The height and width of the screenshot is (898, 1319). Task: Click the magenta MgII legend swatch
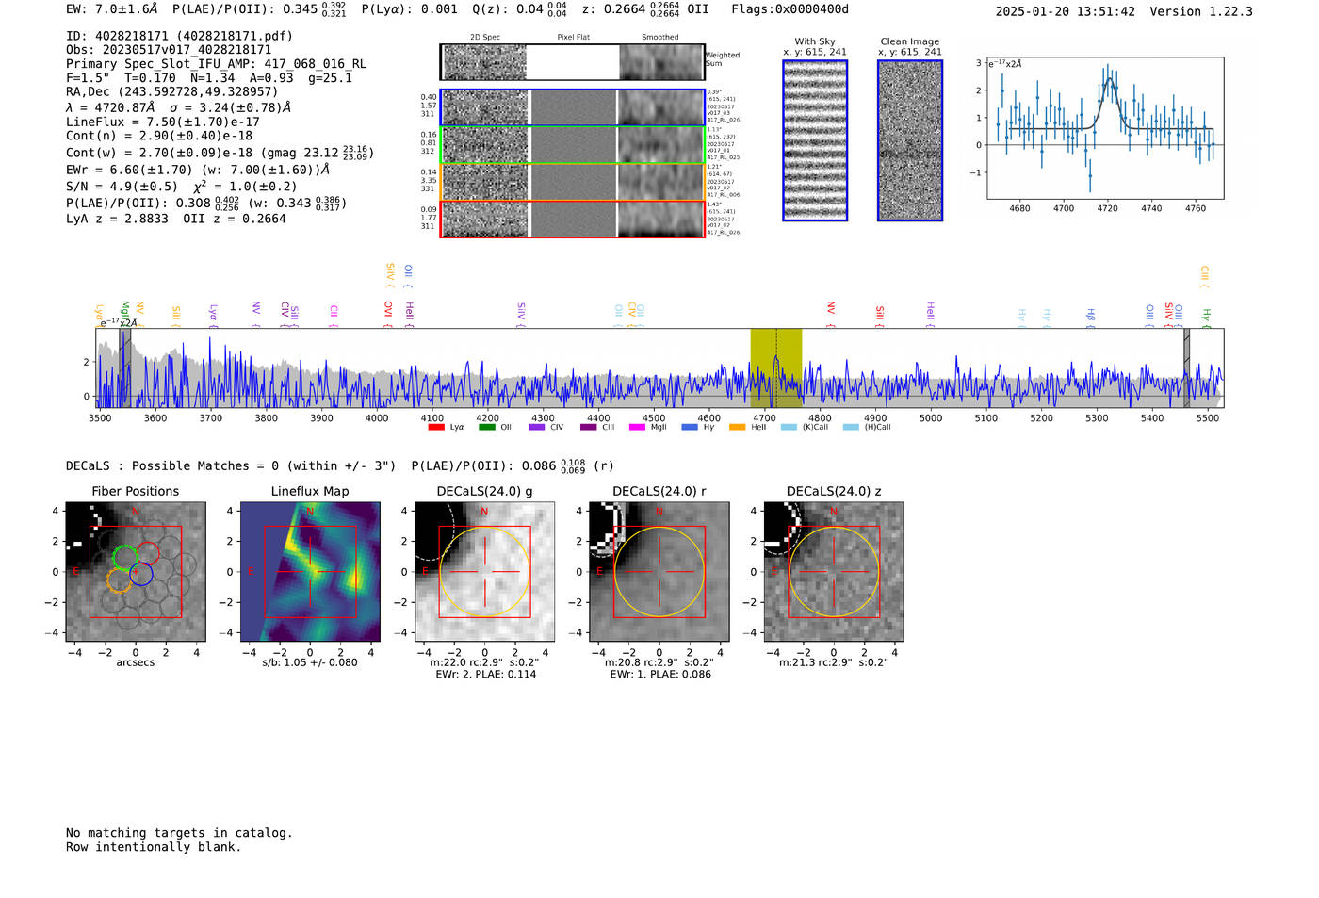638,427
